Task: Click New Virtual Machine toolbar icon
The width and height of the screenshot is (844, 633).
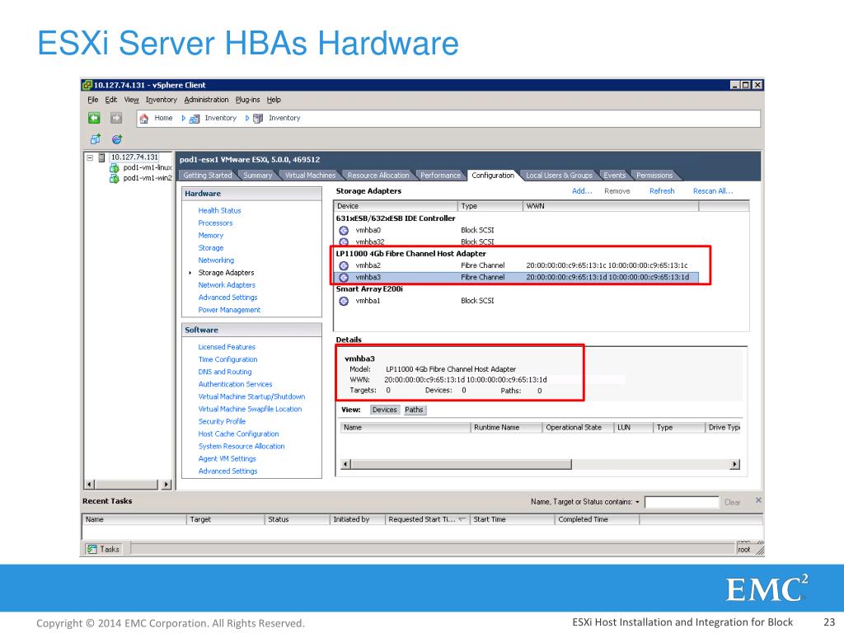Action: point(96,139)
